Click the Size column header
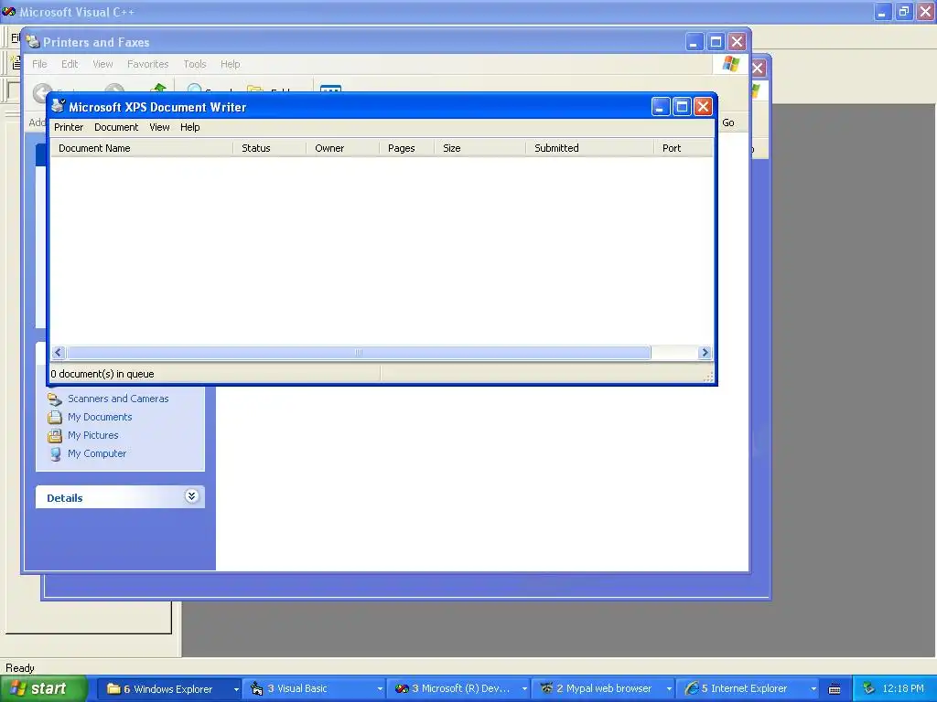This screenshot has width=937, height=702. point(479,148)
